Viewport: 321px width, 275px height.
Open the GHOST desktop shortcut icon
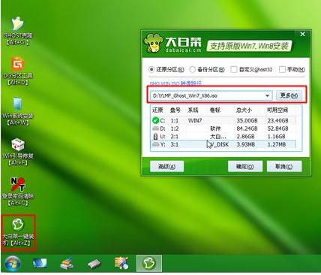coord(17,24)
